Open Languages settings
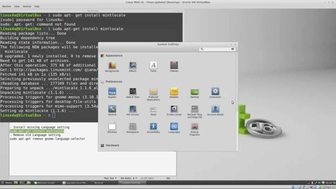This screenshot has height=189, width=336. click(174, 128)
